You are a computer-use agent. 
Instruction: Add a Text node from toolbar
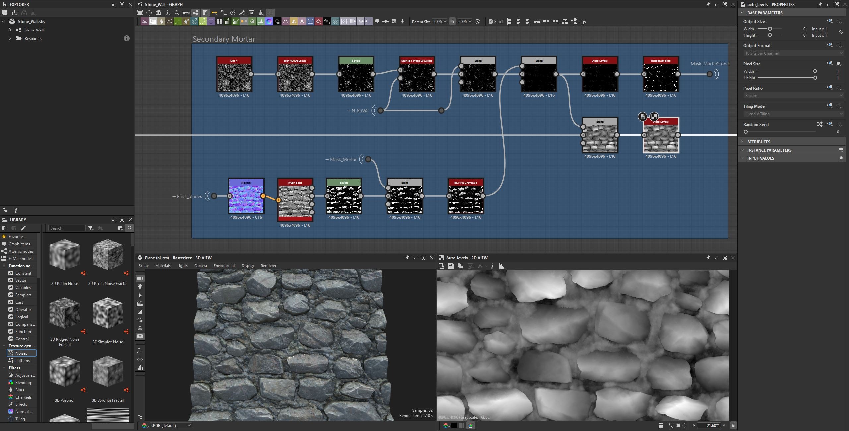point(302,21)
